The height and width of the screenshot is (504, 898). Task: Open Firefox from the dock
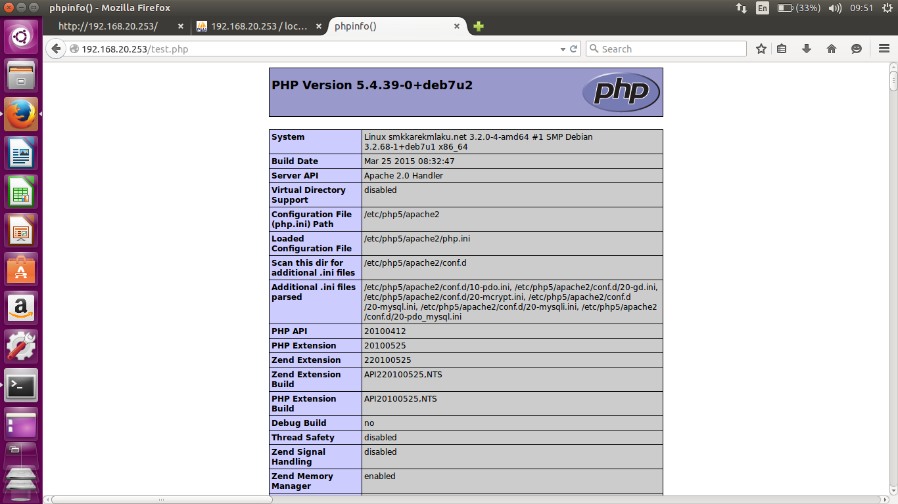click(x=21, y=114)
